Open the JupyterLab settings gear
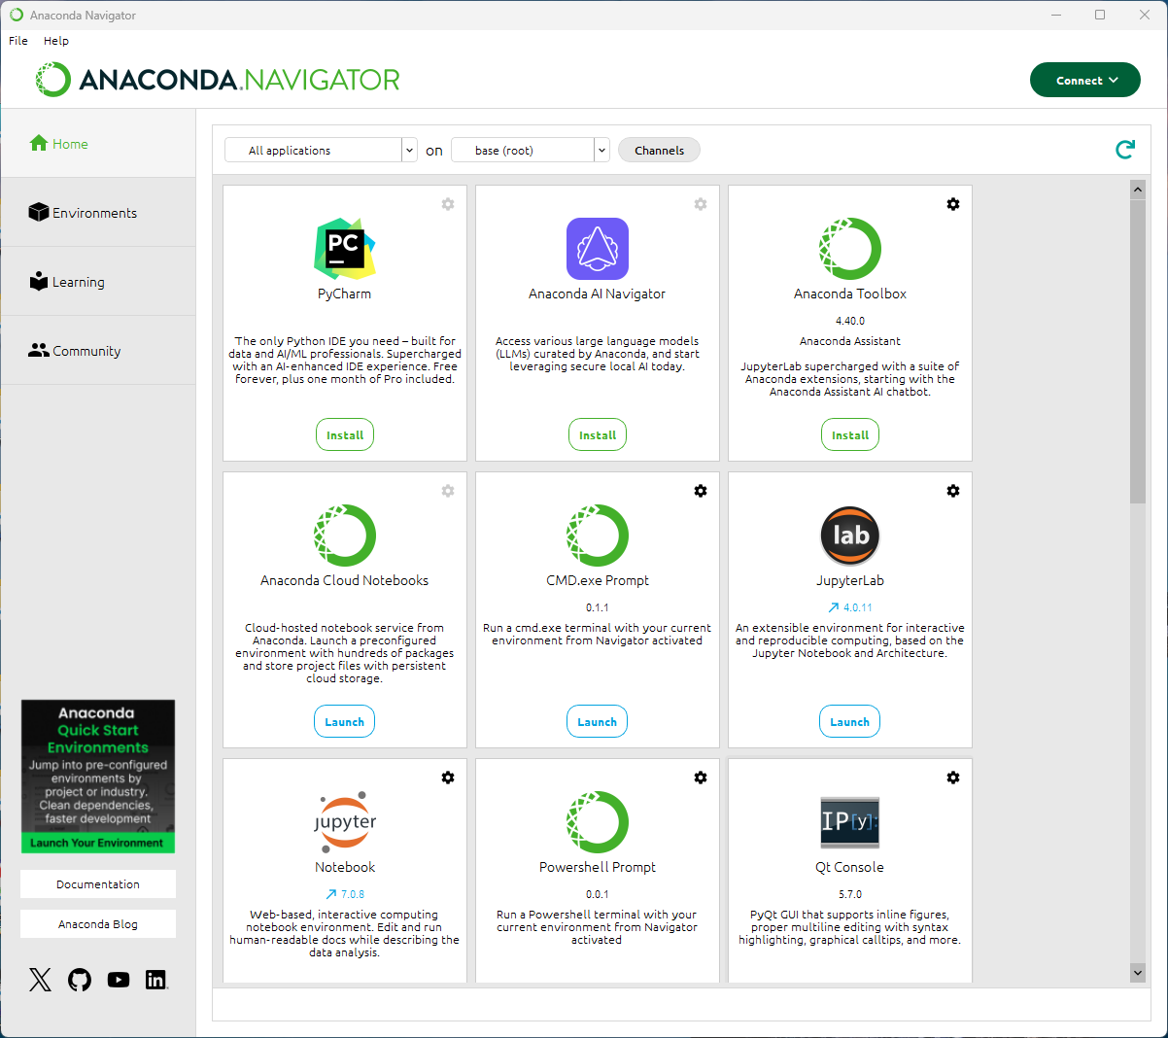This screenshot has width=1168, height=1038. pyautogui.click(x=952, y=491)
